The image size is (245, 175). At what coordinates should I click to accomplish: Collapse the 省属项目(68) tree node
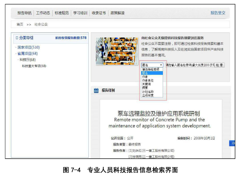[27, 54]
